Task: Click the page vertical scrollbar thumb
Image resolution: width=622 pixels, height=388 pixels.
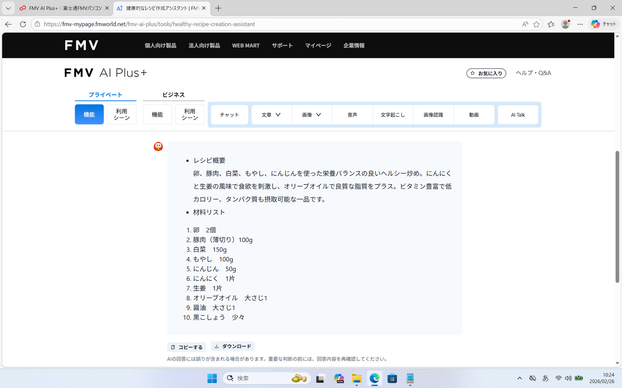Action: click(x=617, y=217)
